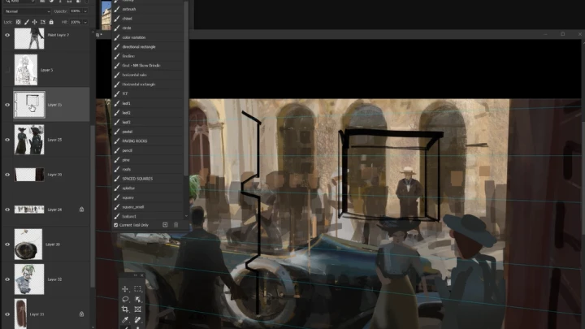Choose the square_small preset
Viewport: 585px width, 329px height.
(148, 207)
